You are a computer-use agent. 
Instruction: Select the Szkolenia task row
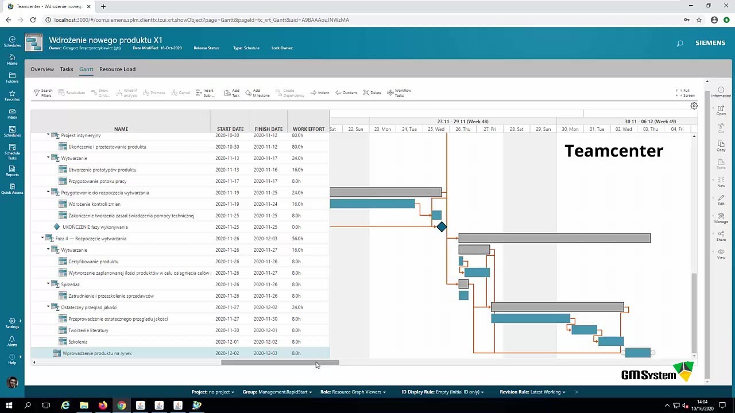[x=180, y=342]
